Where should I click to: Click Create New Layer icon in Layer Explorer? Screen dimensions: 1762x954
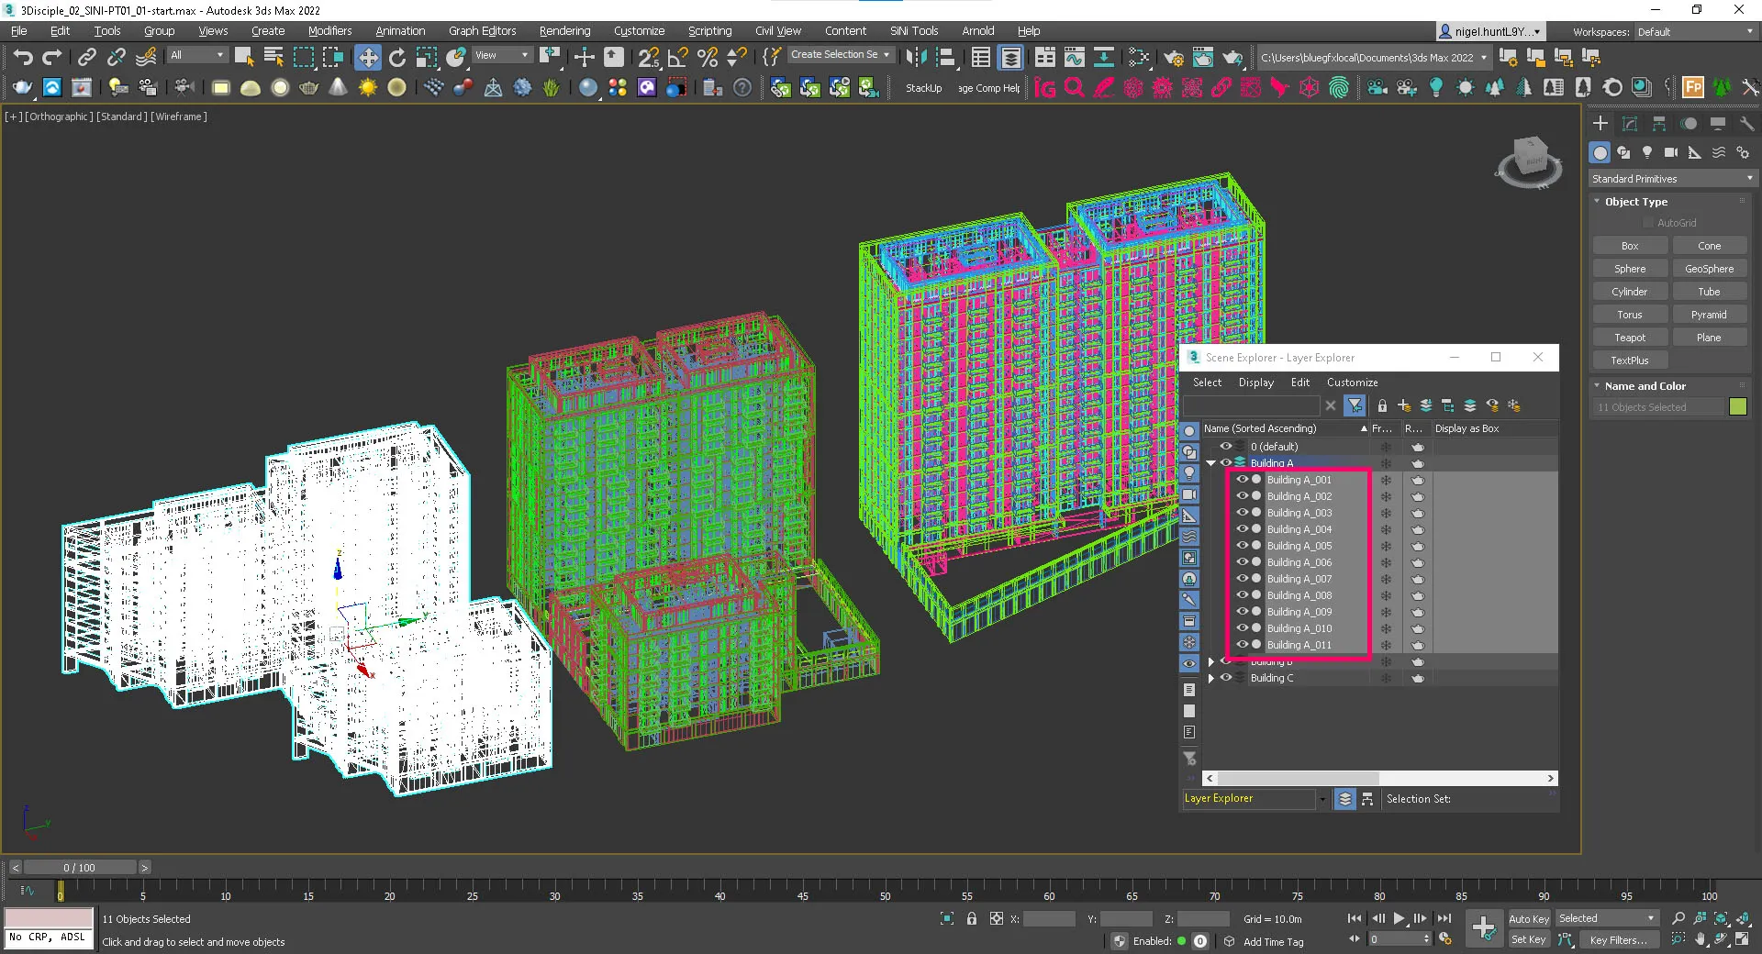tap(1404, 405)
